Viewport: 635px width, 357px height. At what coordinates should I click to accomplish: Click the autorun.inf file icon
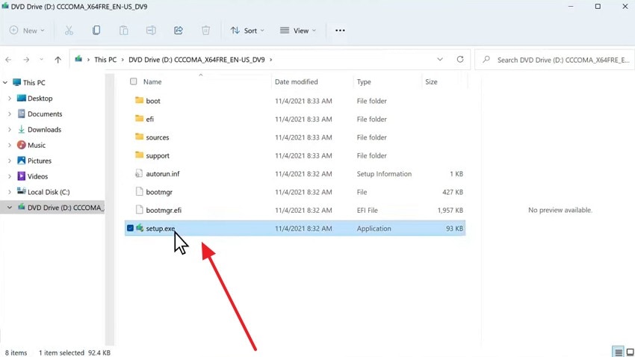click(139, 173)
